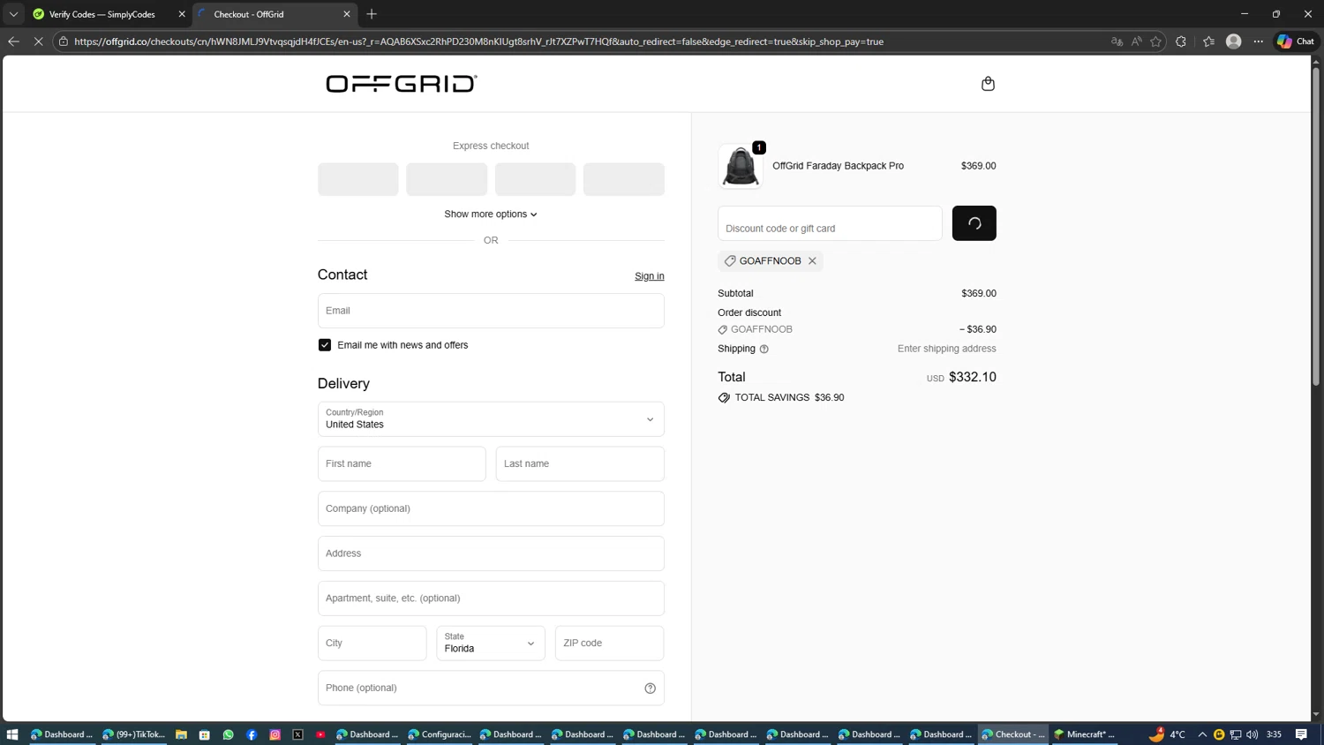Screen dimensions: 1324x745
Task: Open the YouTube taskbar icon
Action: [x=321, y=734]
